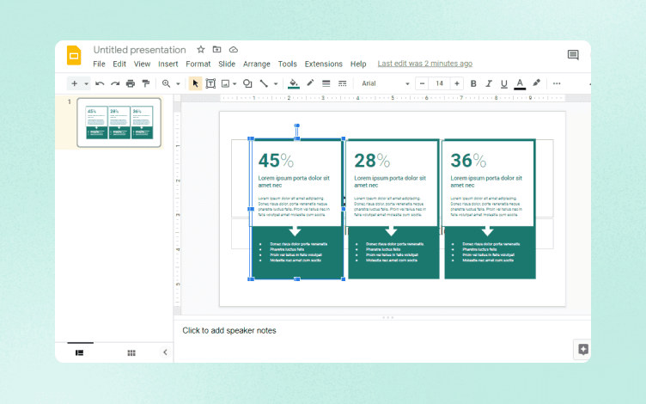The image size is (646, 404).
Task: Click the rotation handle above 45% card
Action: tap(296, 125)
